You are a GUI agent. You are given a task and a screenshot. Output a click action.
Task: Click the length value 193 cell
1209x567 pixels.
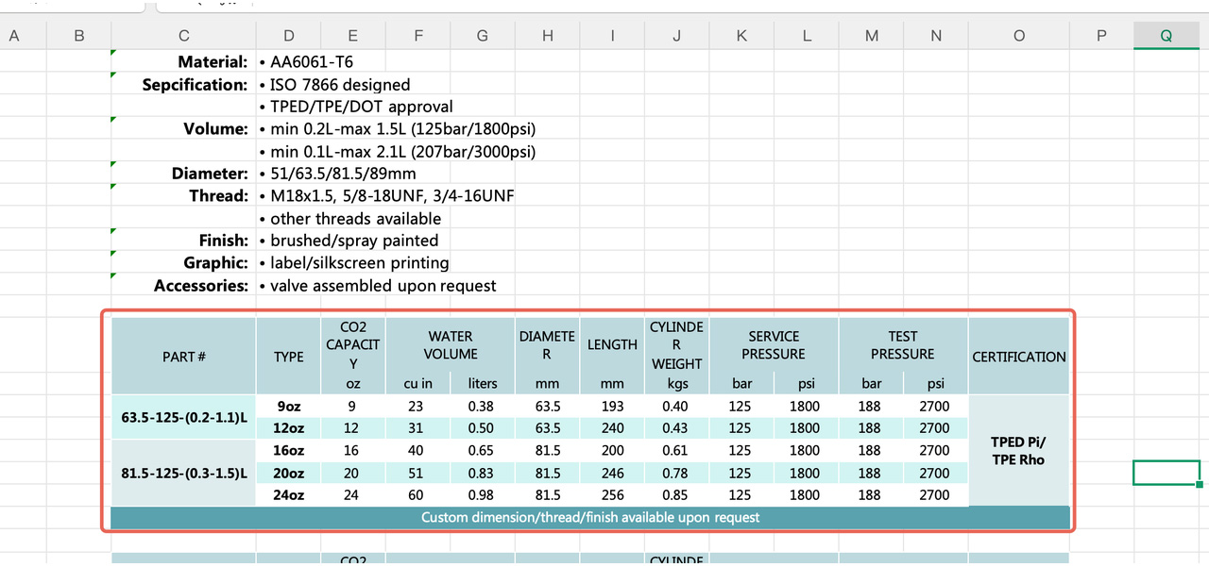612,406
